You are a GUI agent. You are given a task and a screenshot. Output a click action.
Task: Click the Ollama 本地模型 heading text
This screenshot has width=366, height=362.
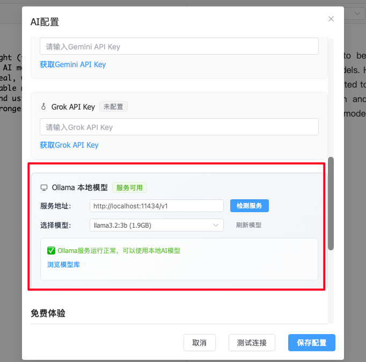tap(79, 187)
